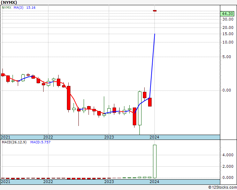Click the 5.00 price axis label
The width and height of the screenshot is (237, 190).
point(227,57)
